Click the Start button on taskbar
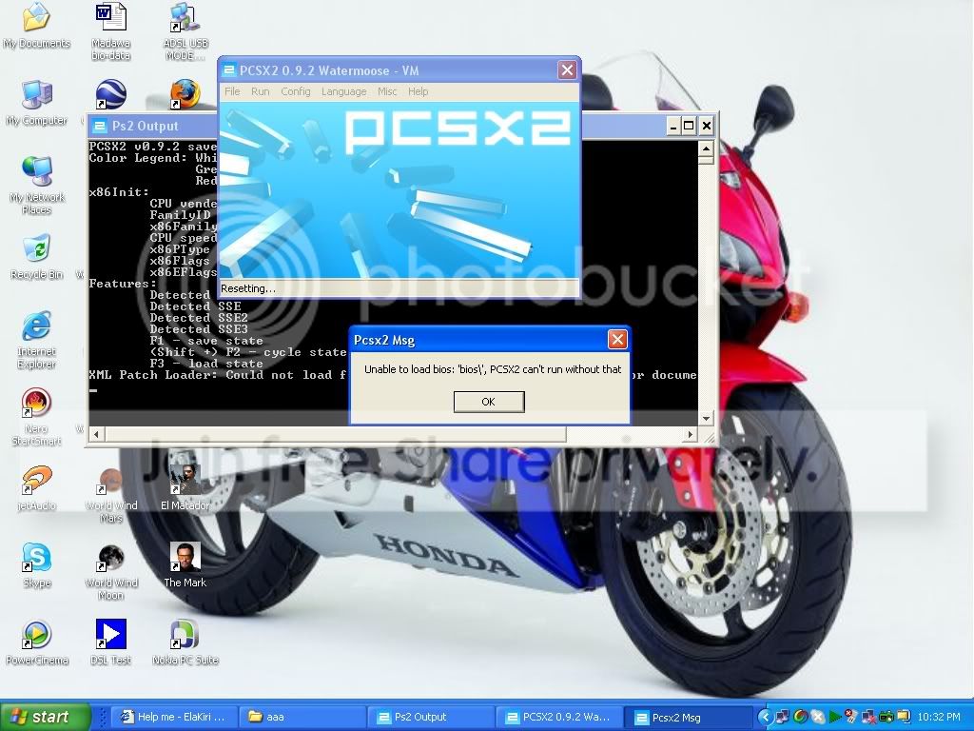 coord(45,717)
